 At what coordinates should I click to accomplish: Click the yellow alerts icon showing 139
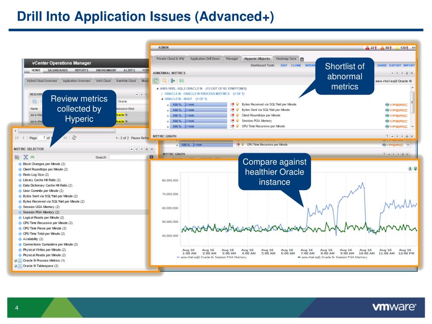[x=397, y=48]
